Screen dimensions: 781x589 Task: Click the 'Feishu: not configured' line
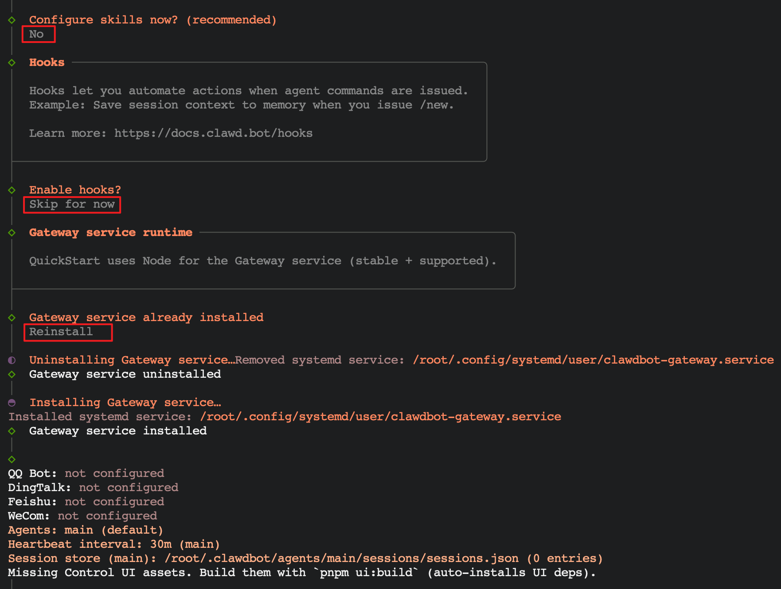86,502
